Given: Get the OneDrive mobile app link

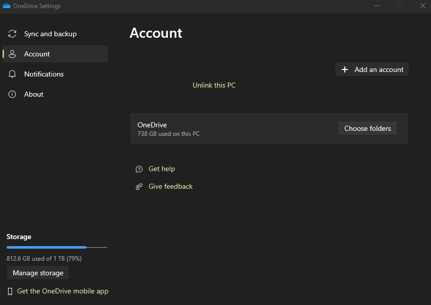Looking at the screenshot, I should point(63,291).
